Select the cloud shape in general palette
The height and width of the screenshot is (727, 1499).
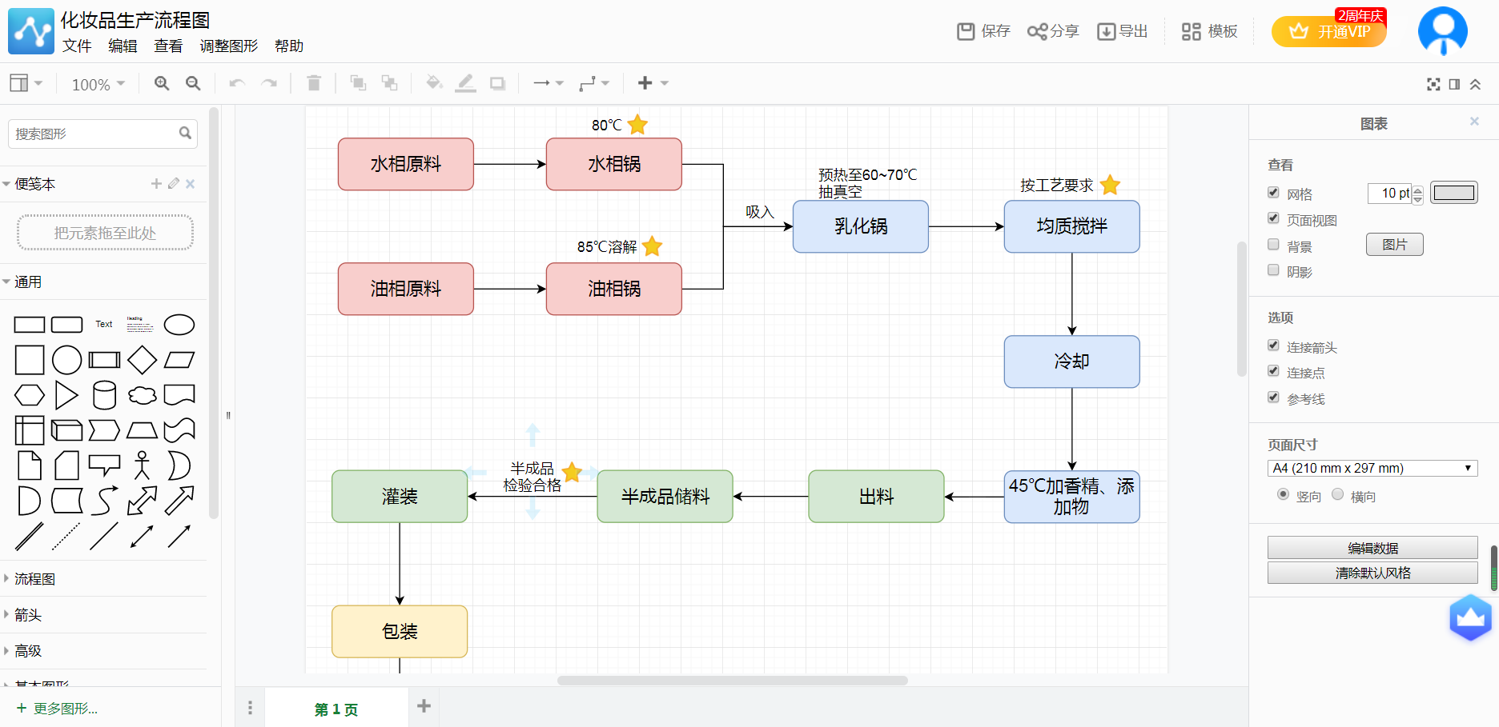click(142, 395)
